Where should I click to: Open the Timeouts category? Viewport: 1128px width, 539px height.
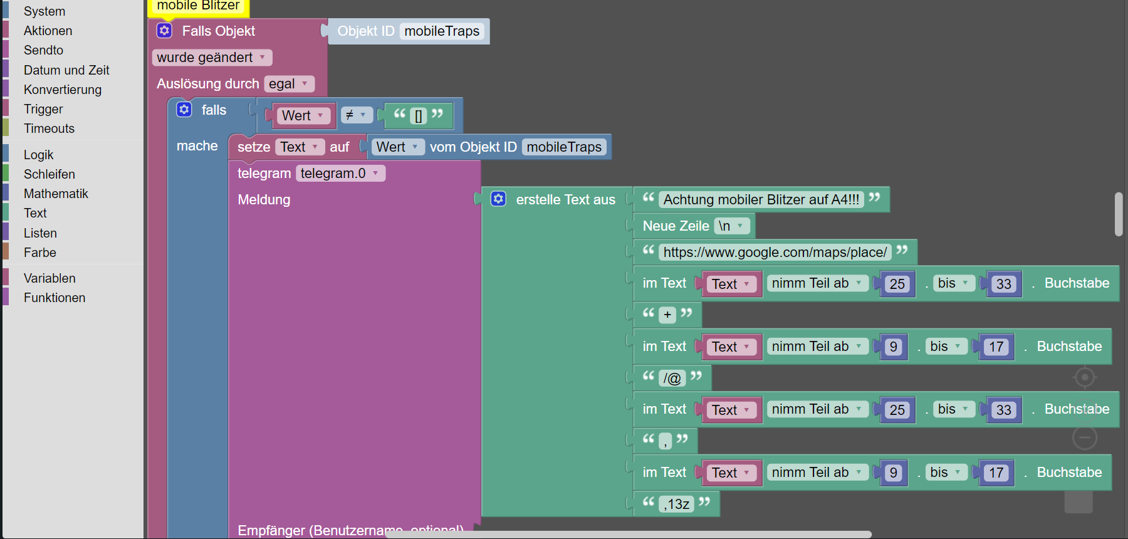49,128
